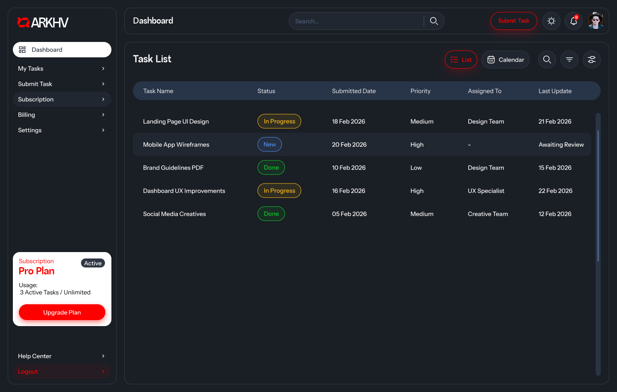Click the ARKHV logo
The height and width of the screenshot is (392, 617).
click(43, 23)
